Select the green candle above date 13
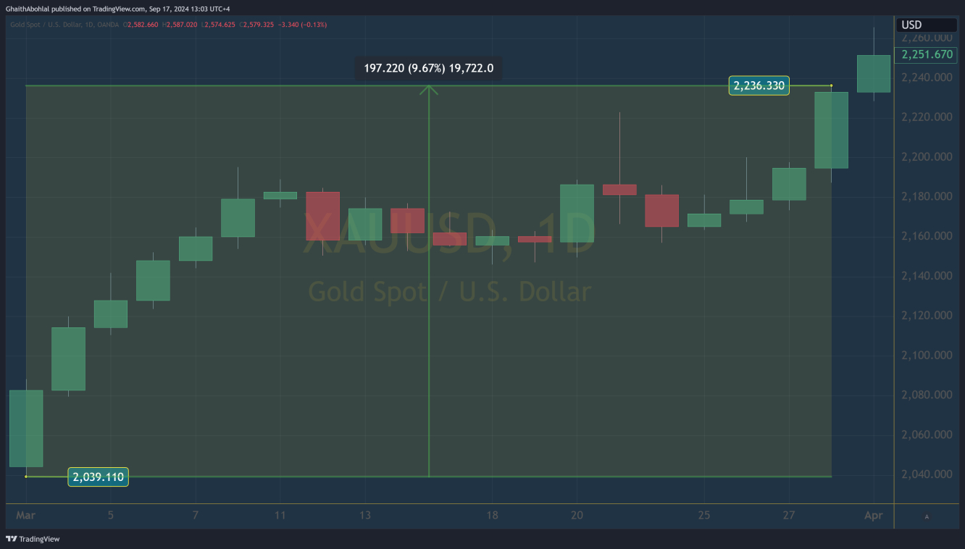Viewport: 965px width, 549px height. pos(364,224)
